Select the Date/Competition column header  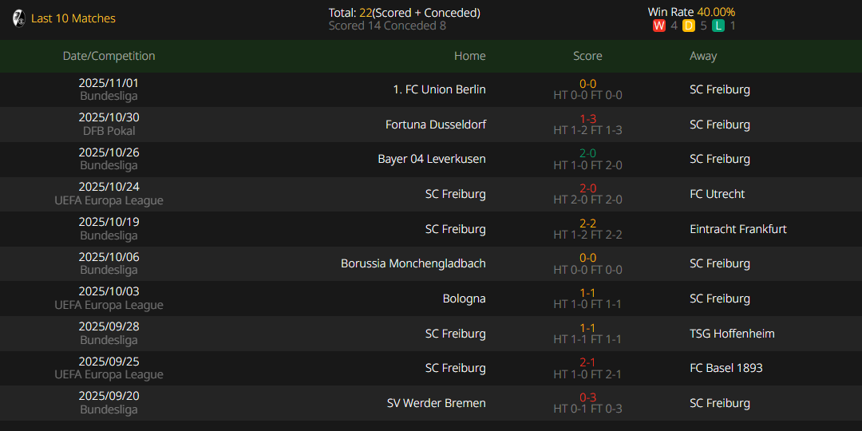(x=109, y=56)
